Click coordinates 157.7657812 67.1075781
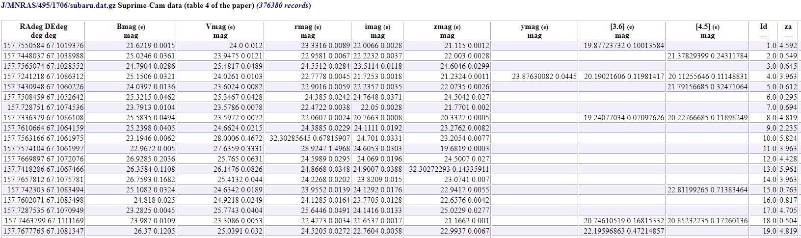 coord(43,180)
